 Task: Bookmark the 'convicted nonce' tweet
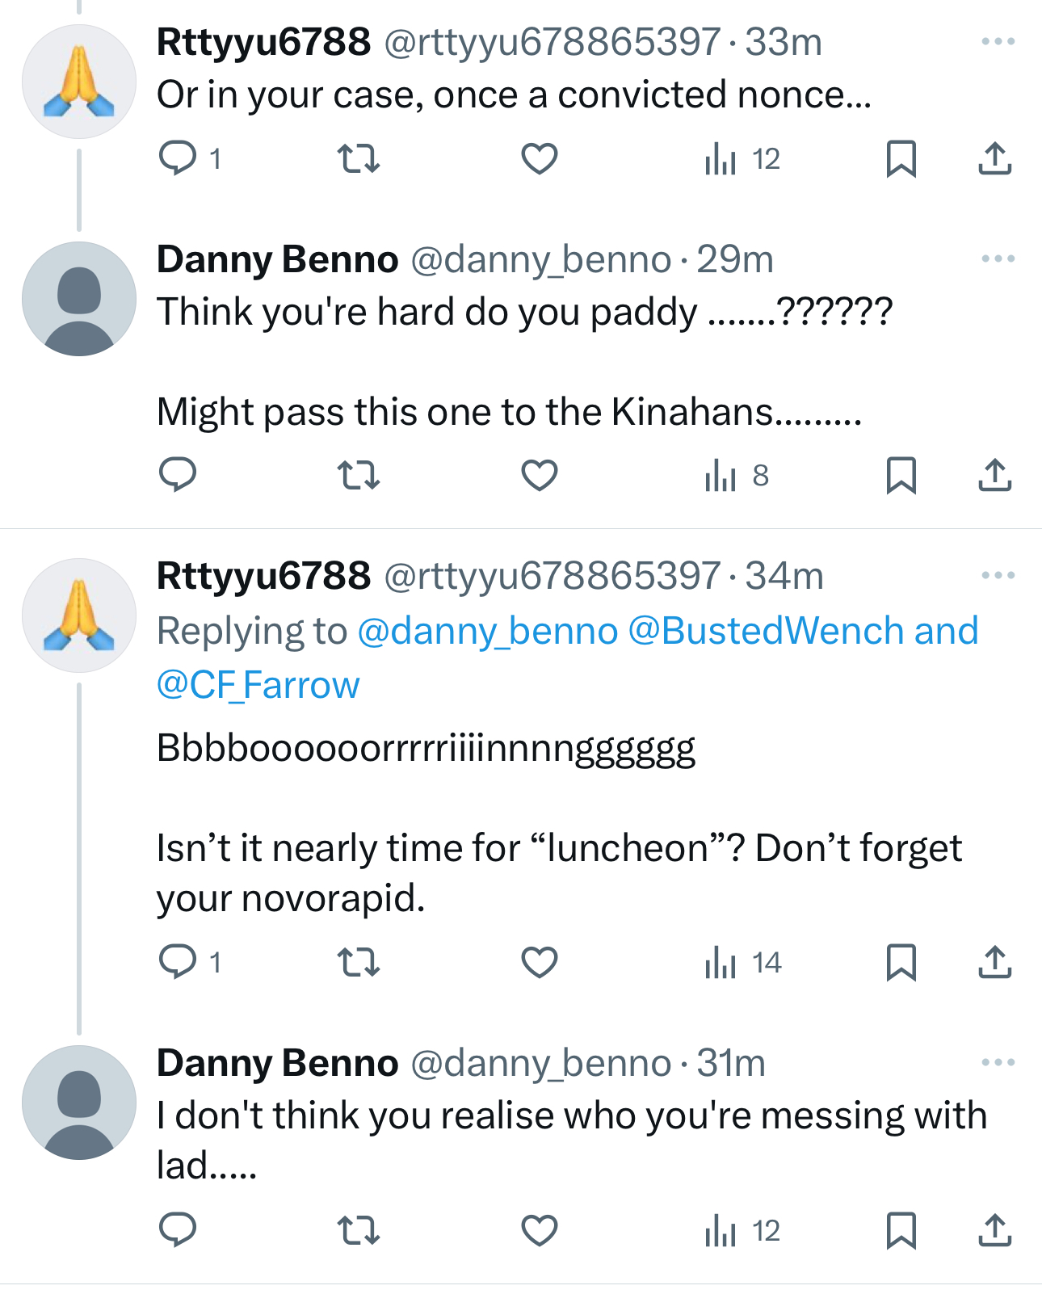[901, 158]
